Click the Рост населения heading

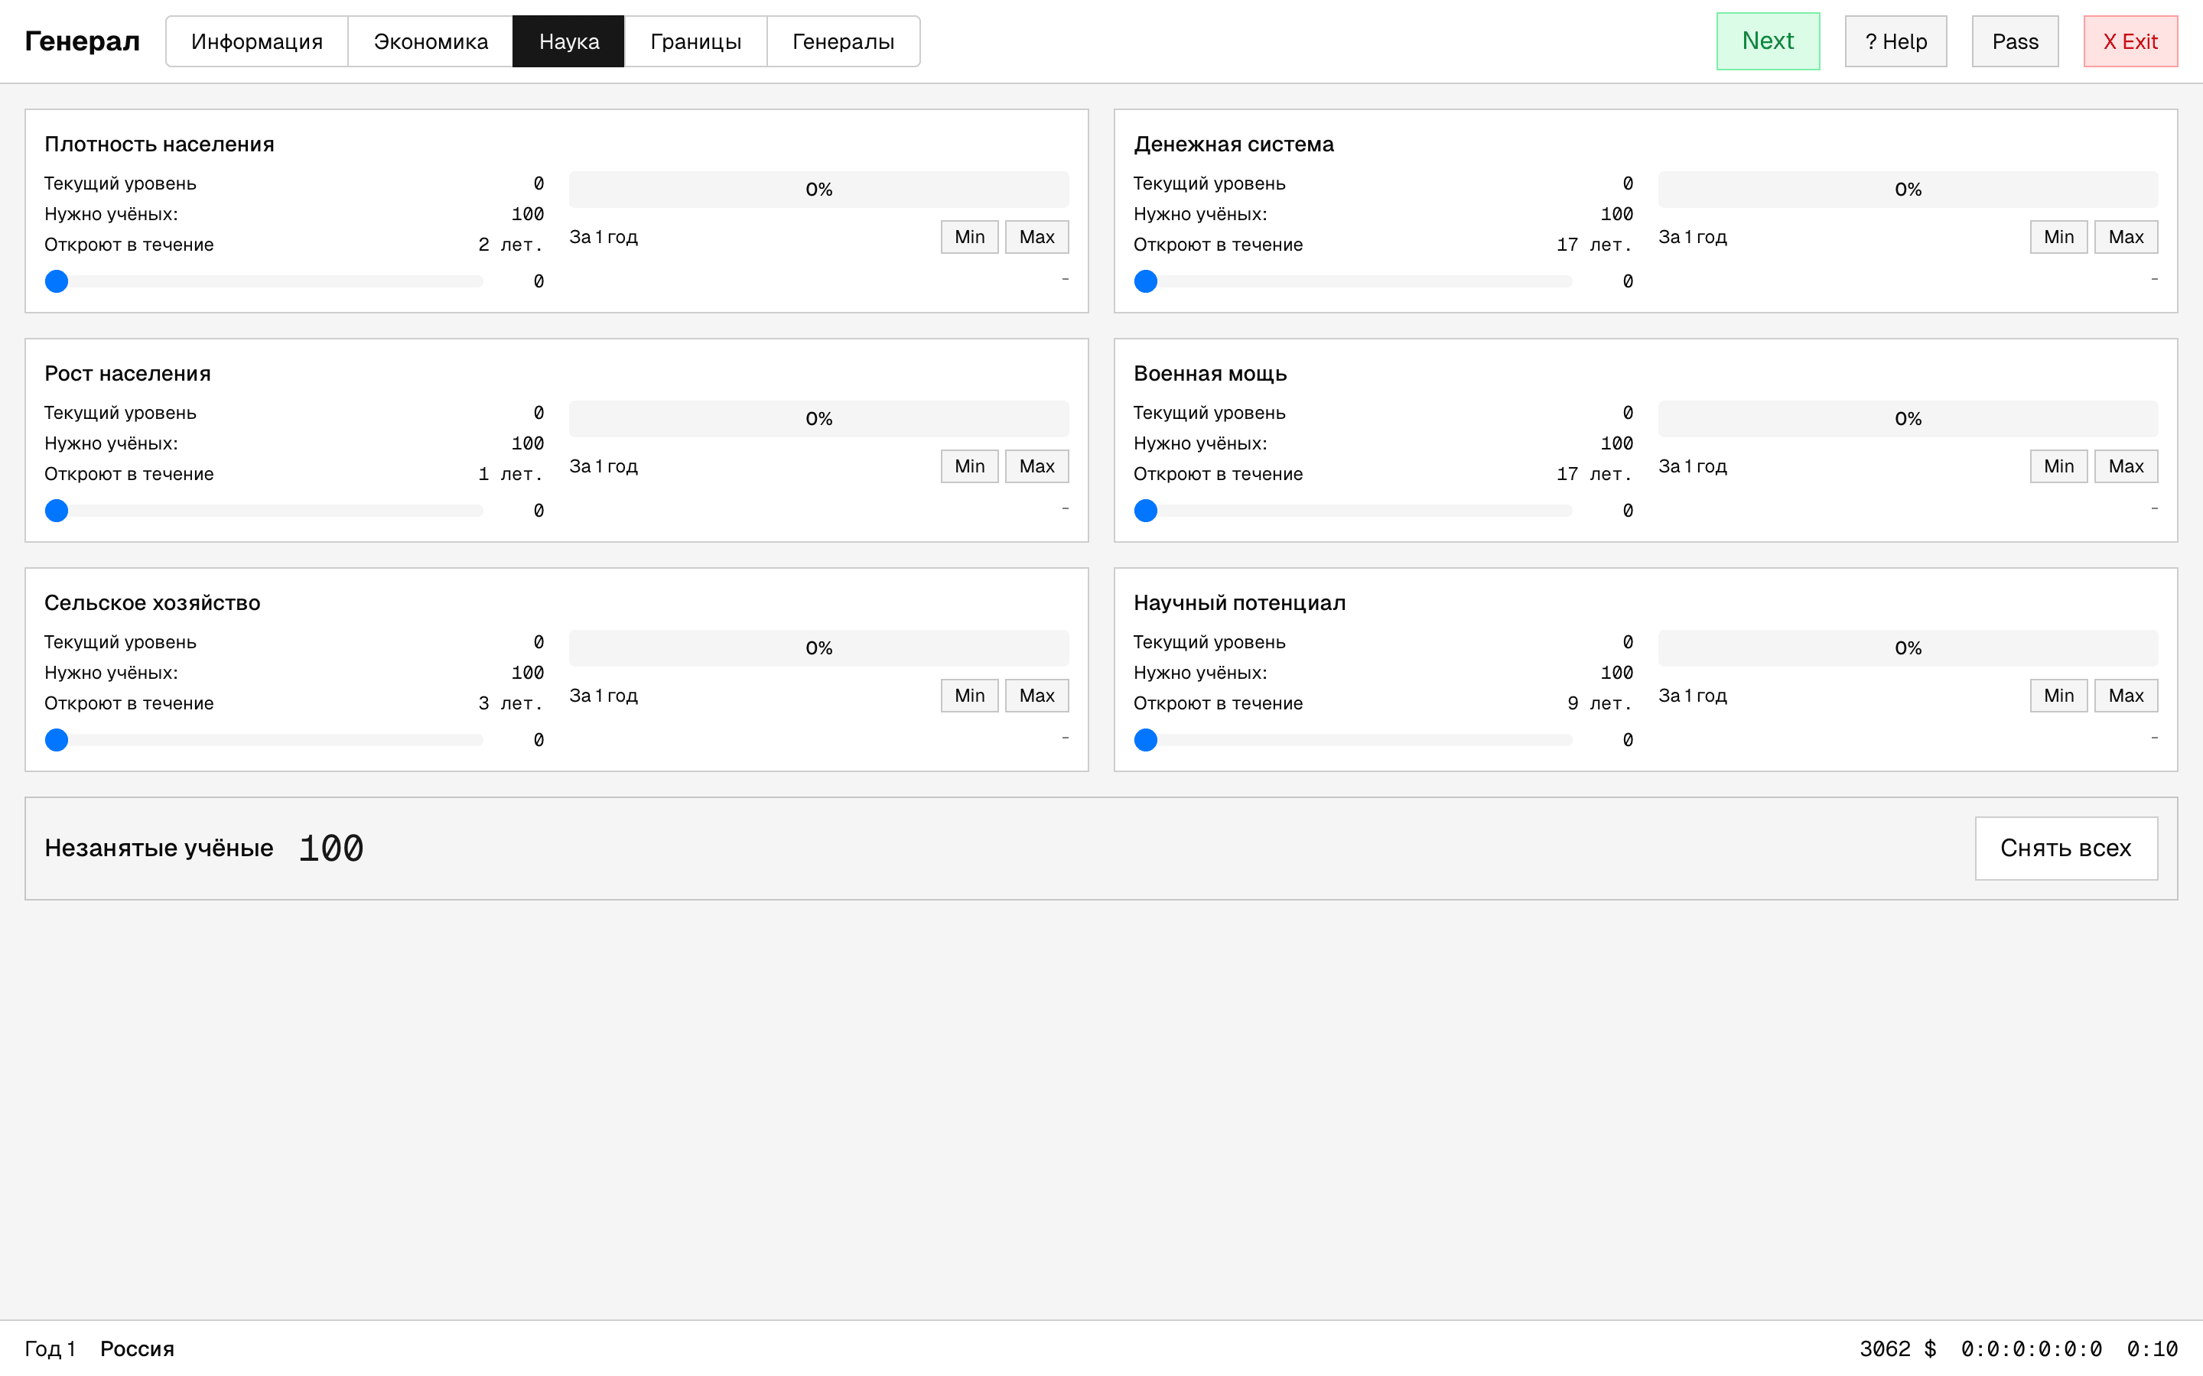(128, 374)
